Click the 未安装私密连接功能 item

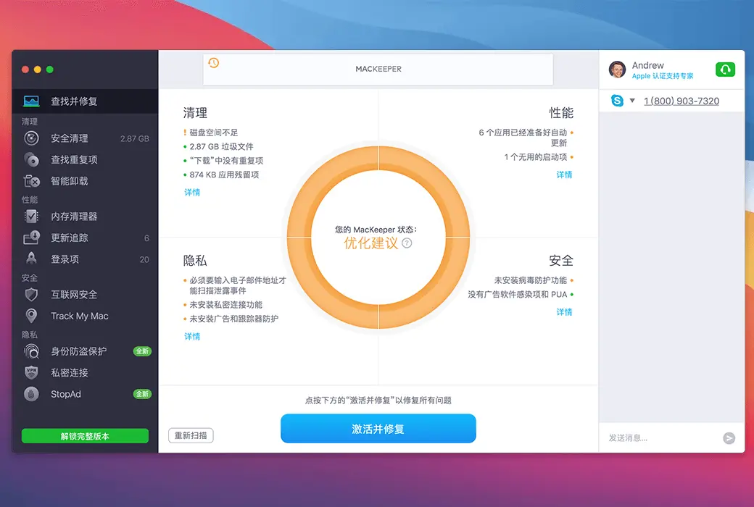(226, 305)
